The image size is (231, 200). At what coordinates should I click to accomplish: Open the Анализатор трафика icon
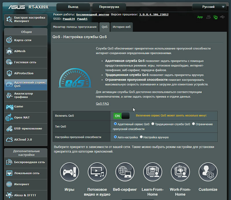pyautogui.click(x=9, y=95)
